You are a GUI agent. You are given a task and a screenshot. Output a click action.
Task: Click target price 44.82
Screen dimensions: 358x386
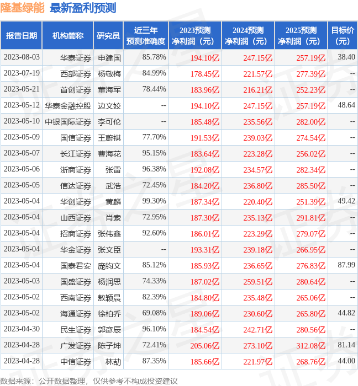click(x=346, y=313)
